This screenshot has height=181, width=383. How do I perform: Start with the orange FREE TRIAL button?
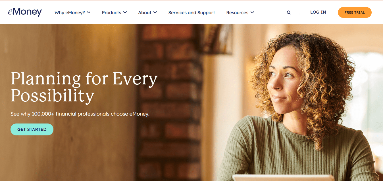[355, 12]
